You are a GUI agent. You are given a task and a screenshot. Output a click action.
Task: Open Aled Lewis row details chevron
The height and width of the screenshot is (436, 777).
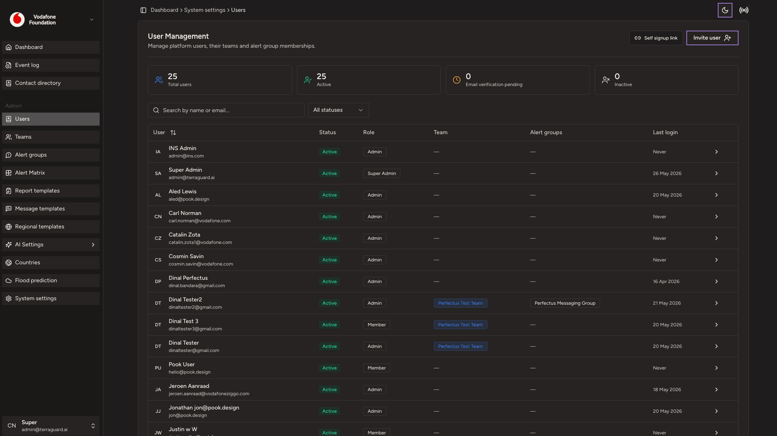click(717, 195)
